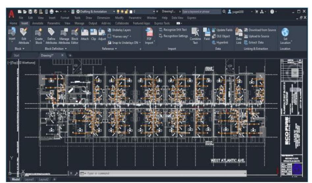Click the command line customize wrench icon
This screenshot has height=183, width=312.
point(76,173)
